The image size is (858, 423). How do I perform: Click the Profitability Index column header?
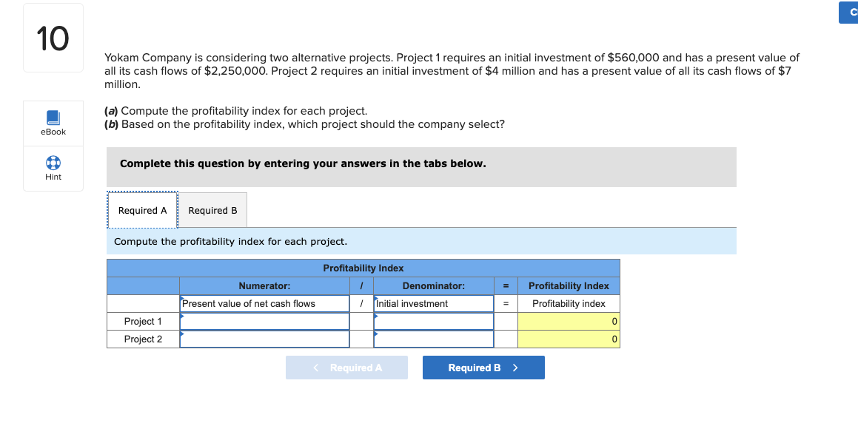569,286
